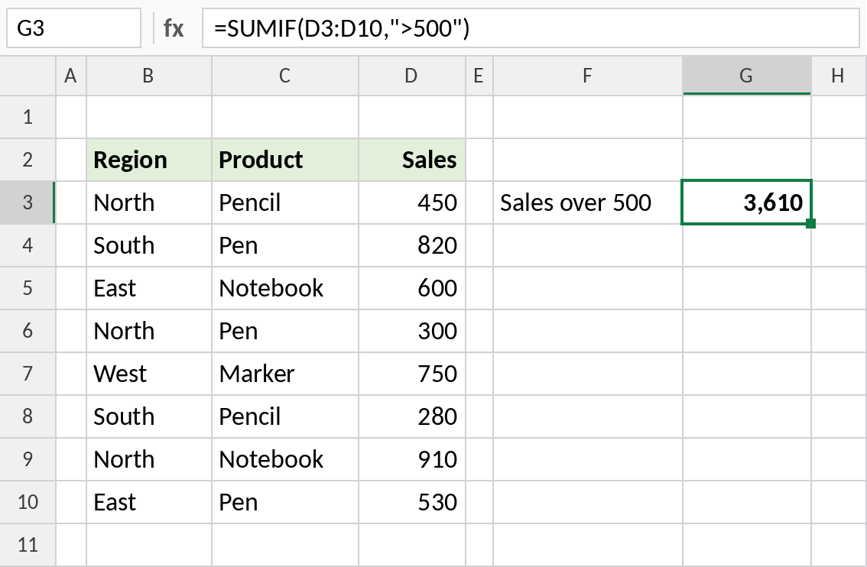Click the Name Box showing G3
Viewport: 867px width, 567px height.
73,28
